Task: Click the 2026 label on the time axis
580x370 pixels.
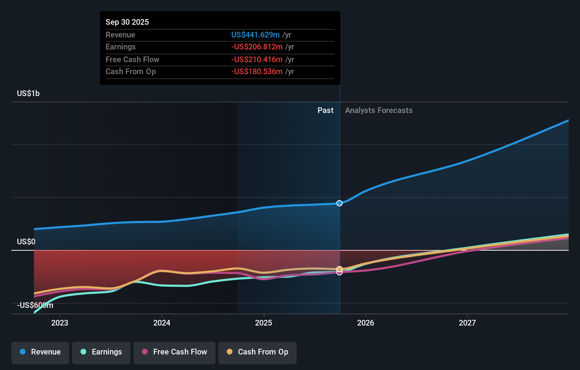Action: (366, 322)
